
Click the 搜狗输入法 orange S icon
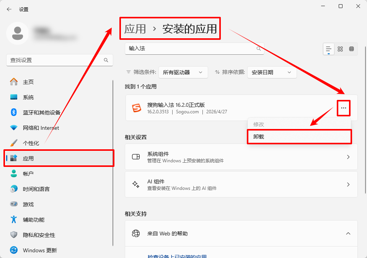click(x=137, y=108)
